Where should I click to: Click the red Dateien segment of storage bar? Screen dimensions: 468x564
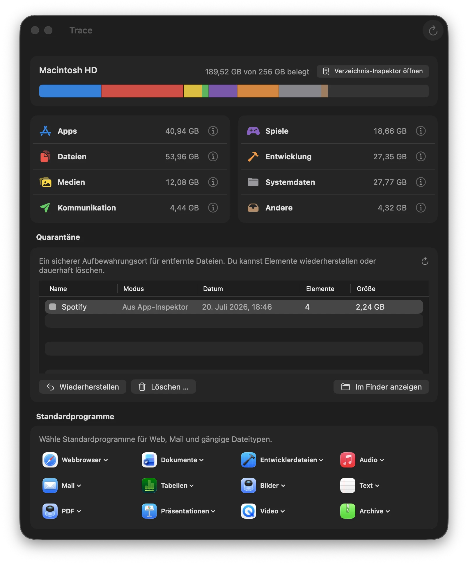pos(142,91)
